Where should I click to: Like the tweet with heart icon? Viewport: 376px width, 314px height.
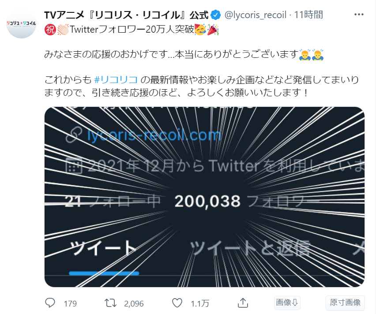coord(177,303)
